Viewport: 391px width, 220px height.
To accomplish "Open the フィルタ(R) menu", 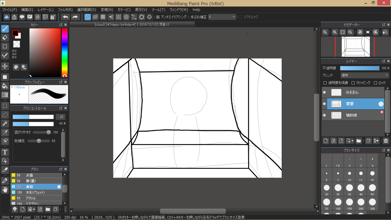I will click(x=65, y=10).
